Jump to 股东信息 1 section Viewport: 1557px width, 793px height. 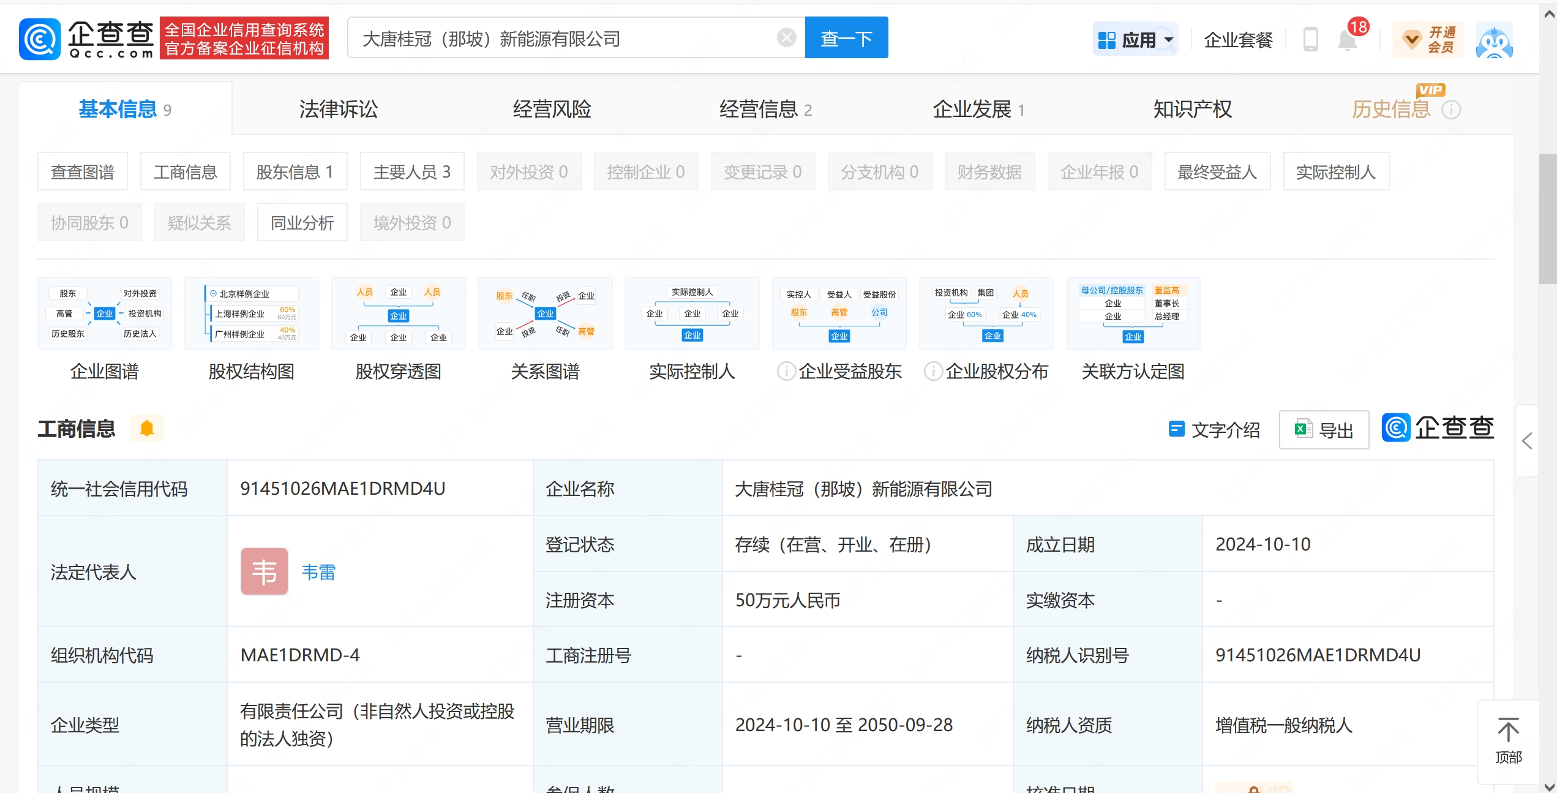tap(295, 171)
